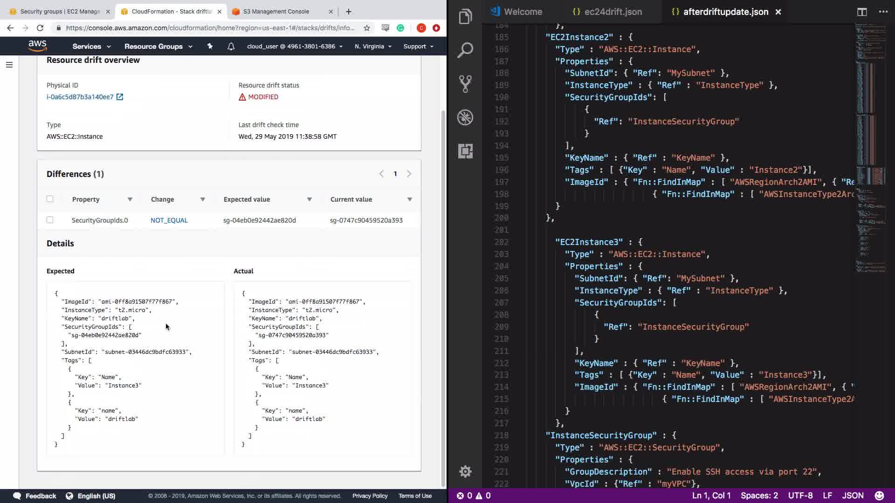Click the NOT_EQUAL change link
Image resolution: width=895 pixels, height=503 pixels.
[x=169, y=220]
